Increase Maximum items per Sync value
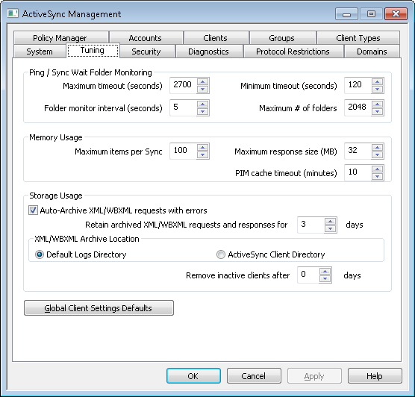Screen dimensions: 415x397 (203, 148)
